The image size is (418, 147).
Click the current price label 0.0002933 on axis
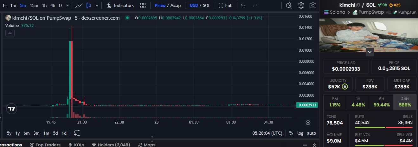pos(307,105)
